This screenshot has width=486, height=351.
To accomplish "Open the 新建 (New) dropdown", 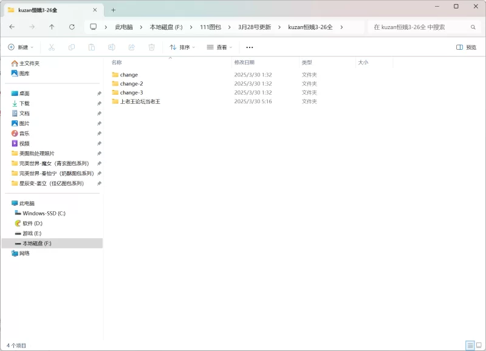I will click(21, 47).
